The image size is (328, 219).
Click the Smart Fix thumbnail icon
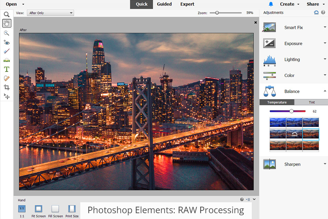click(x=269, y=27)
